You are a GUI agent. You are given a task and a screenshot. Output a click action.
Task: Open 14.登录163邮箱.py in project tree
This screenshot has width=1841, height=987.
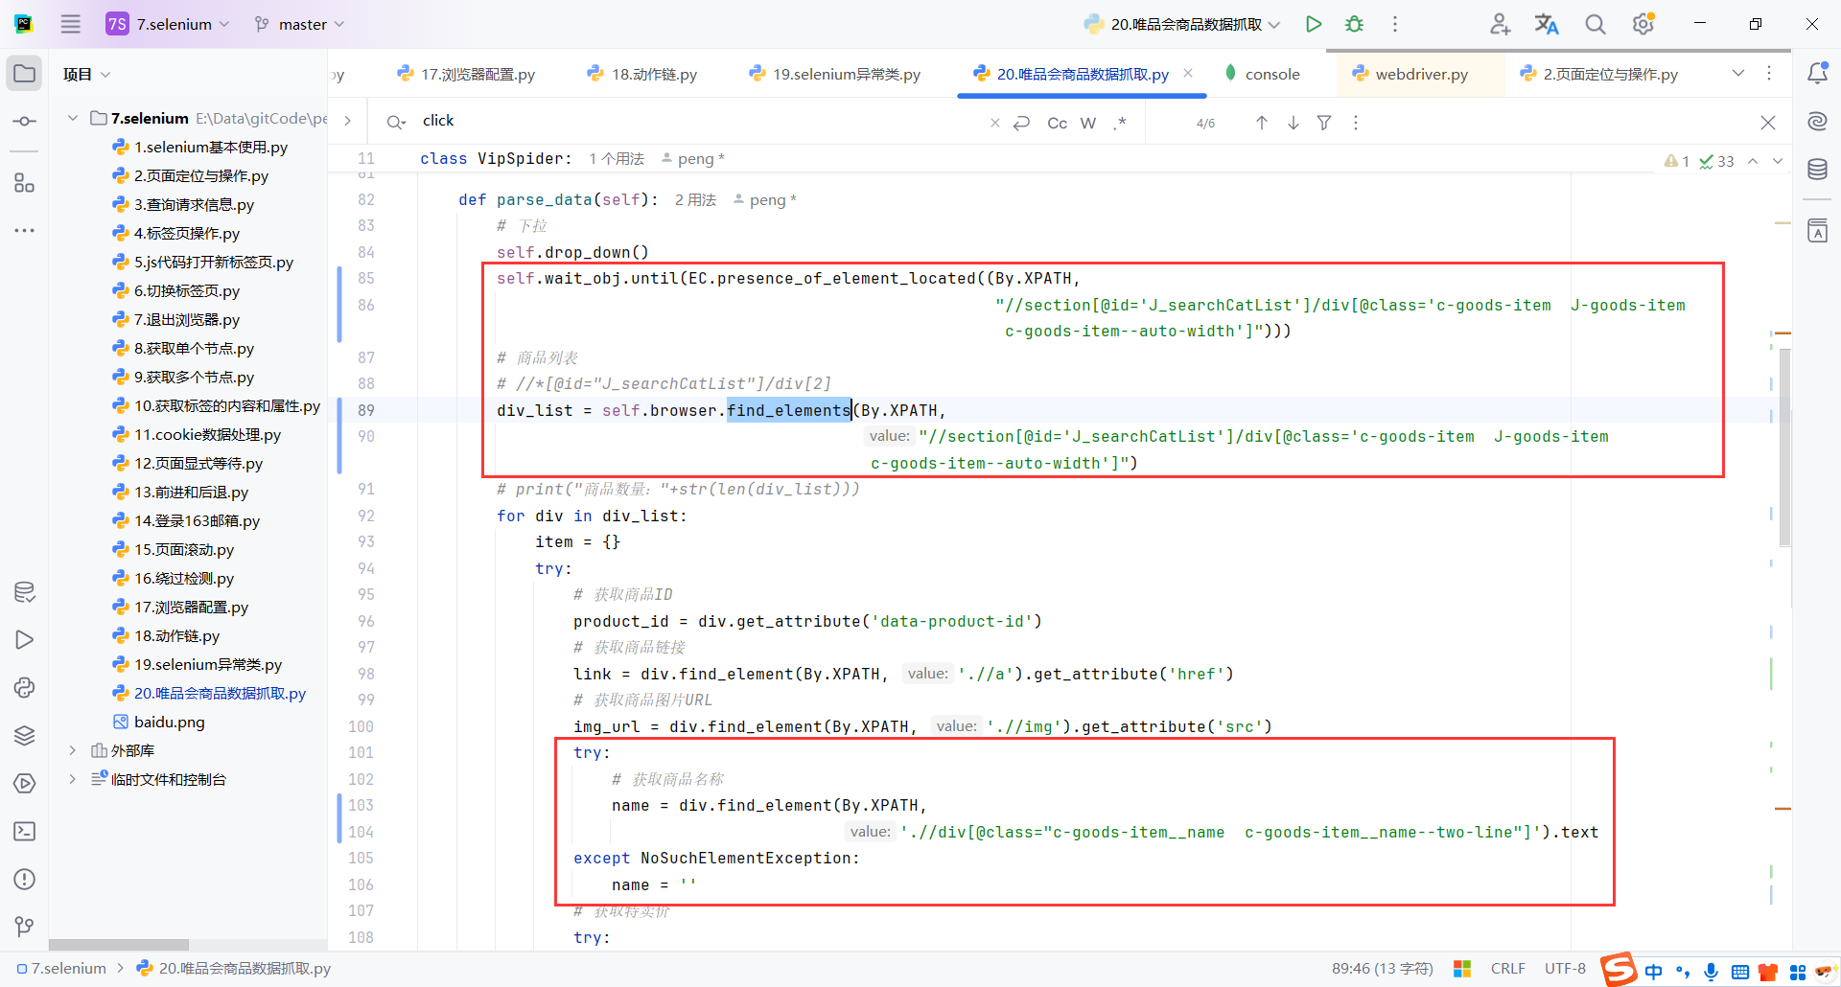197,520
